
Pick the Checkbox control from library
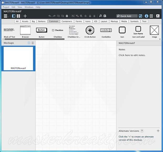[58, 33]
